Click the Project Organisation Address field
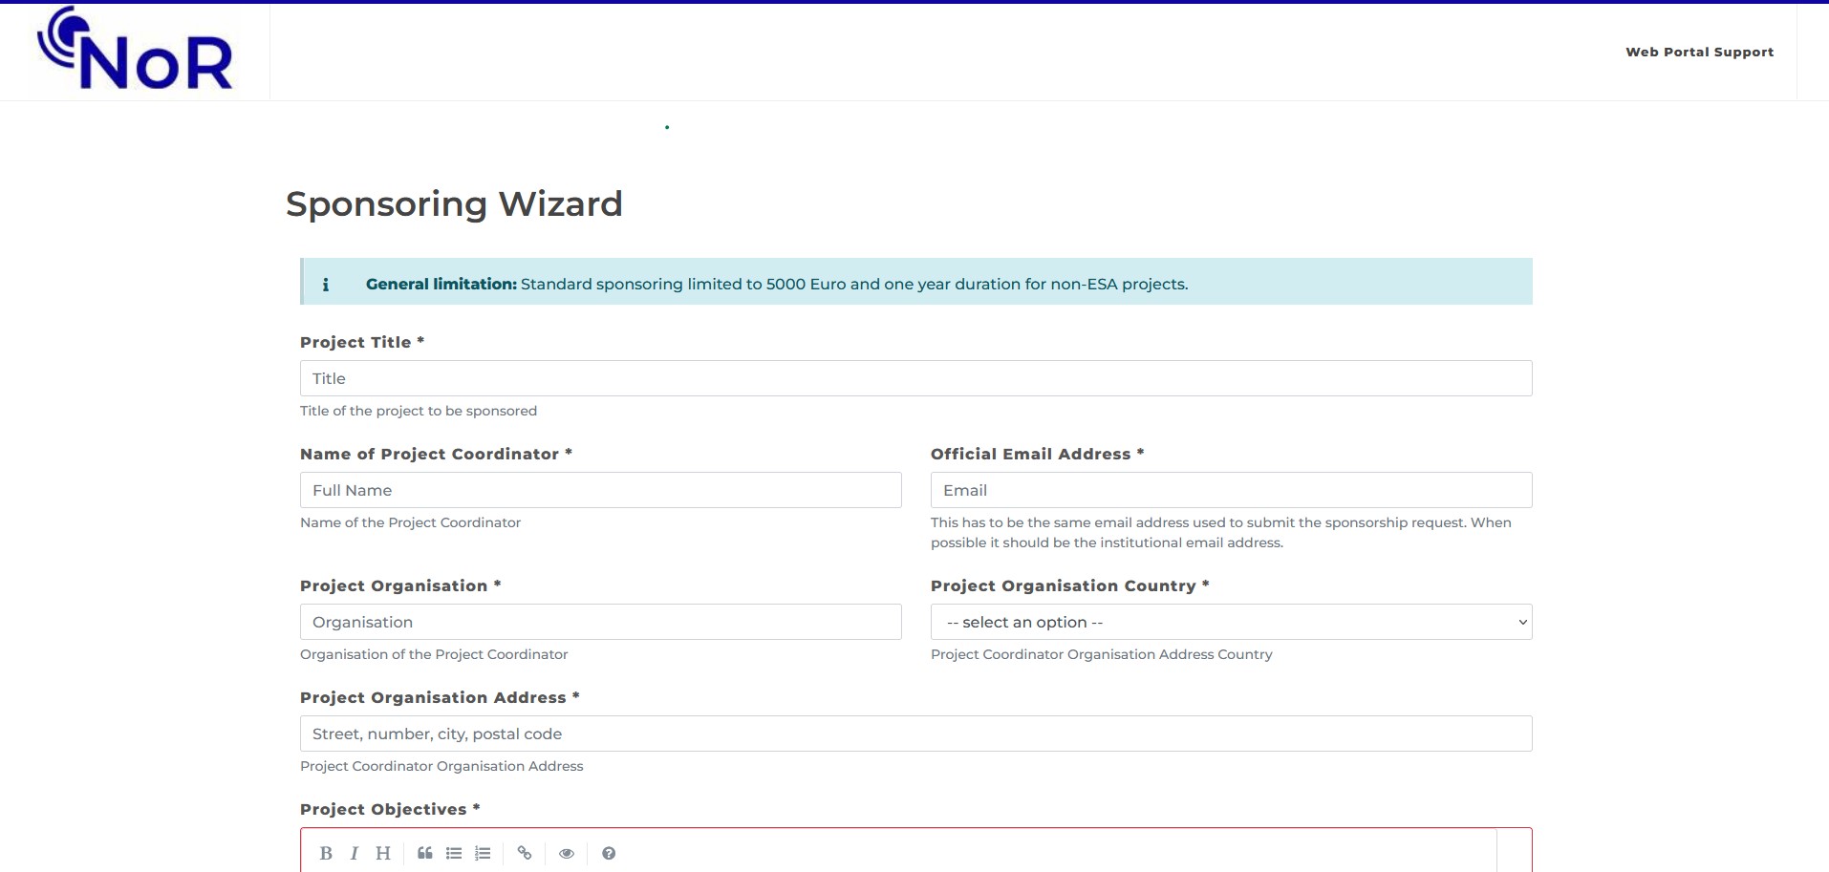Screen dimensions: 1829x872 click(x=915, y=734)
